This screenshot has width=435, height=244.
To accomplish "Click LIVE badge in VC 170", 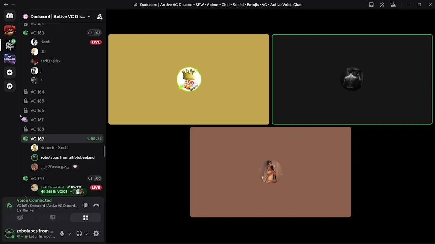I will pos(96,187).
